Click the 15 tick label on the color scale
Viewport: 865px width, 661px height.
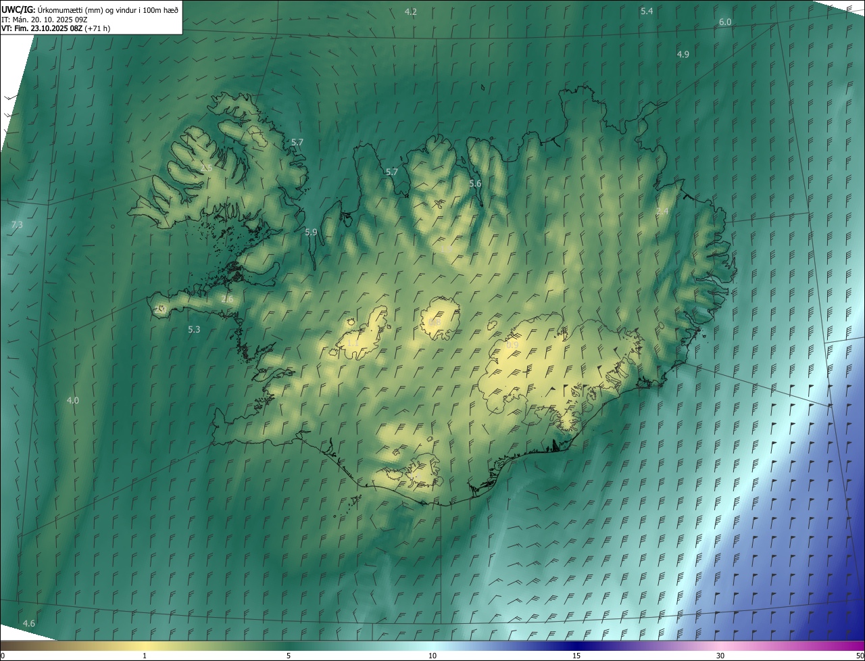576,656
